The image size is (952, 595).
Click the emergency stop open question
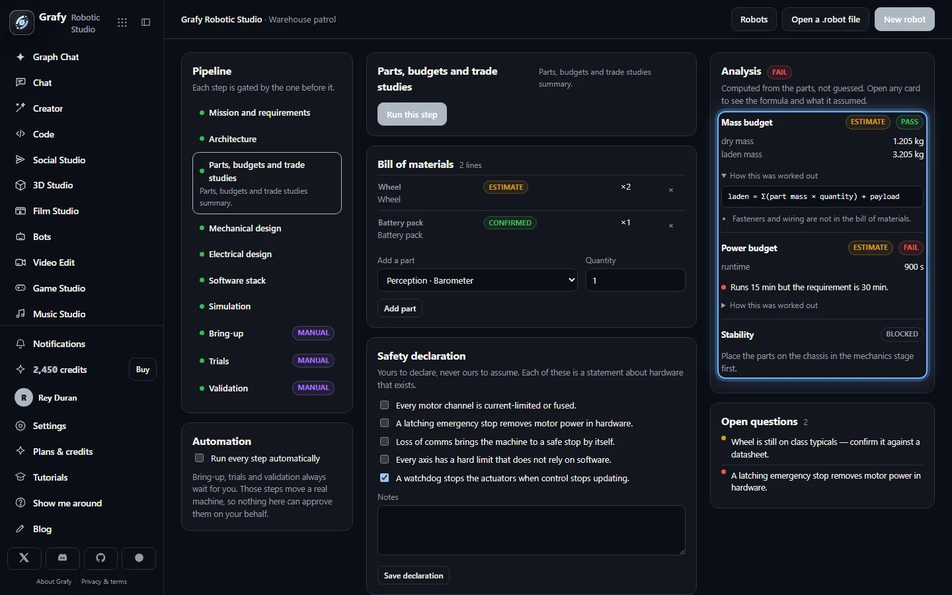tap(825, 481)
